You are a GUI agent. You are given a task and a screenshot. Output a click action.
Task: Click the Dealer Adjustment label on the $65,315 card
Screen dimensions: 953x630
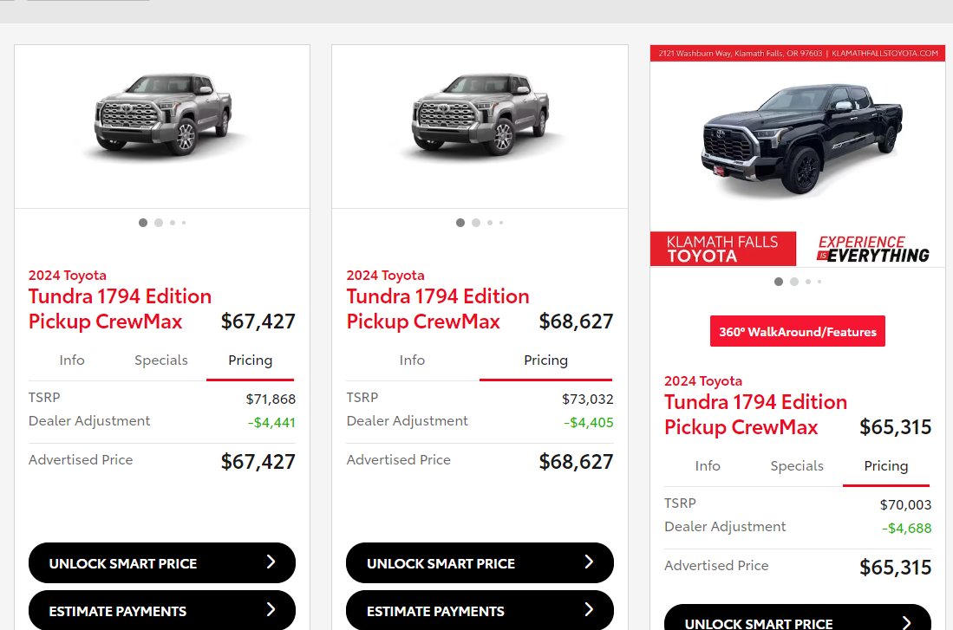(725, 527)
